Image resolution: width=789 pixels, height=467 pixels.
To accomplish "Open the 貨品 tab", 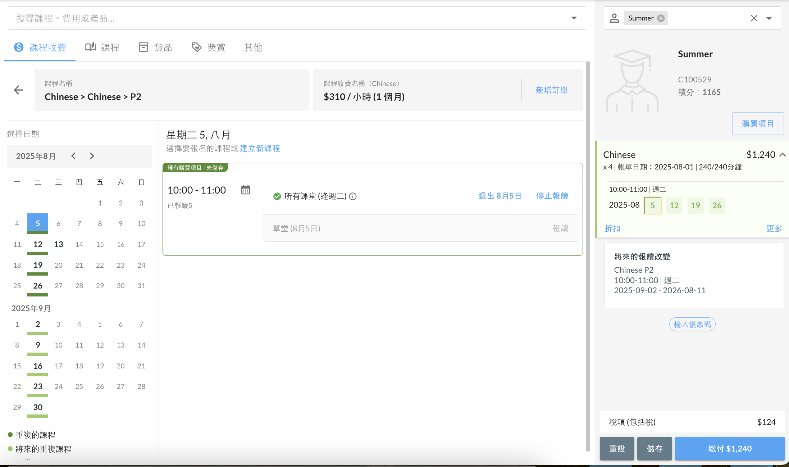I will coord(155,47).
